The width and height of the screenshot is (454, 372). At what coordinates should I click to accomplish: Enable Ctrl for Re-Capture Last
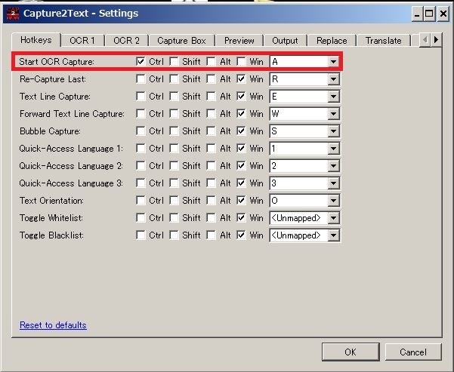tap(141, 78)
